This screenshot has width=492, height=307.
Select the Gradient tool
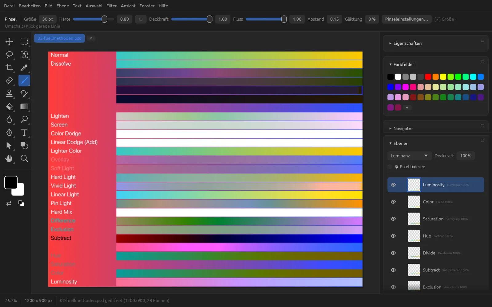[x=24, y=107]
